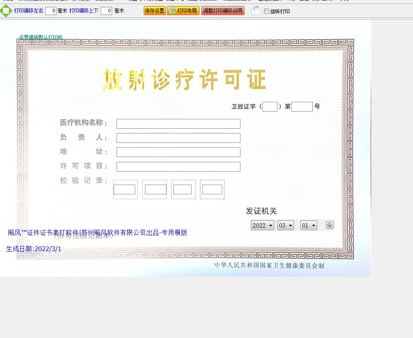Viewport: 413px width, 338px height.
Task: Click the 今 today button
Action: click(x=329, y=225)
